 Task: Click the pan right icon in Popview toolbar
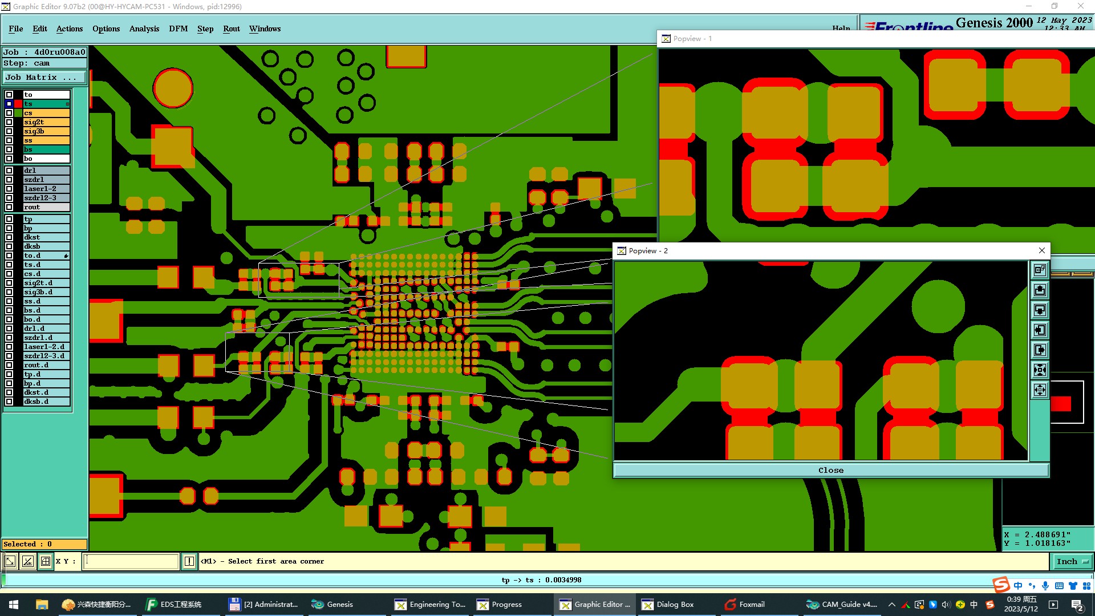(x=1040, y=350)
